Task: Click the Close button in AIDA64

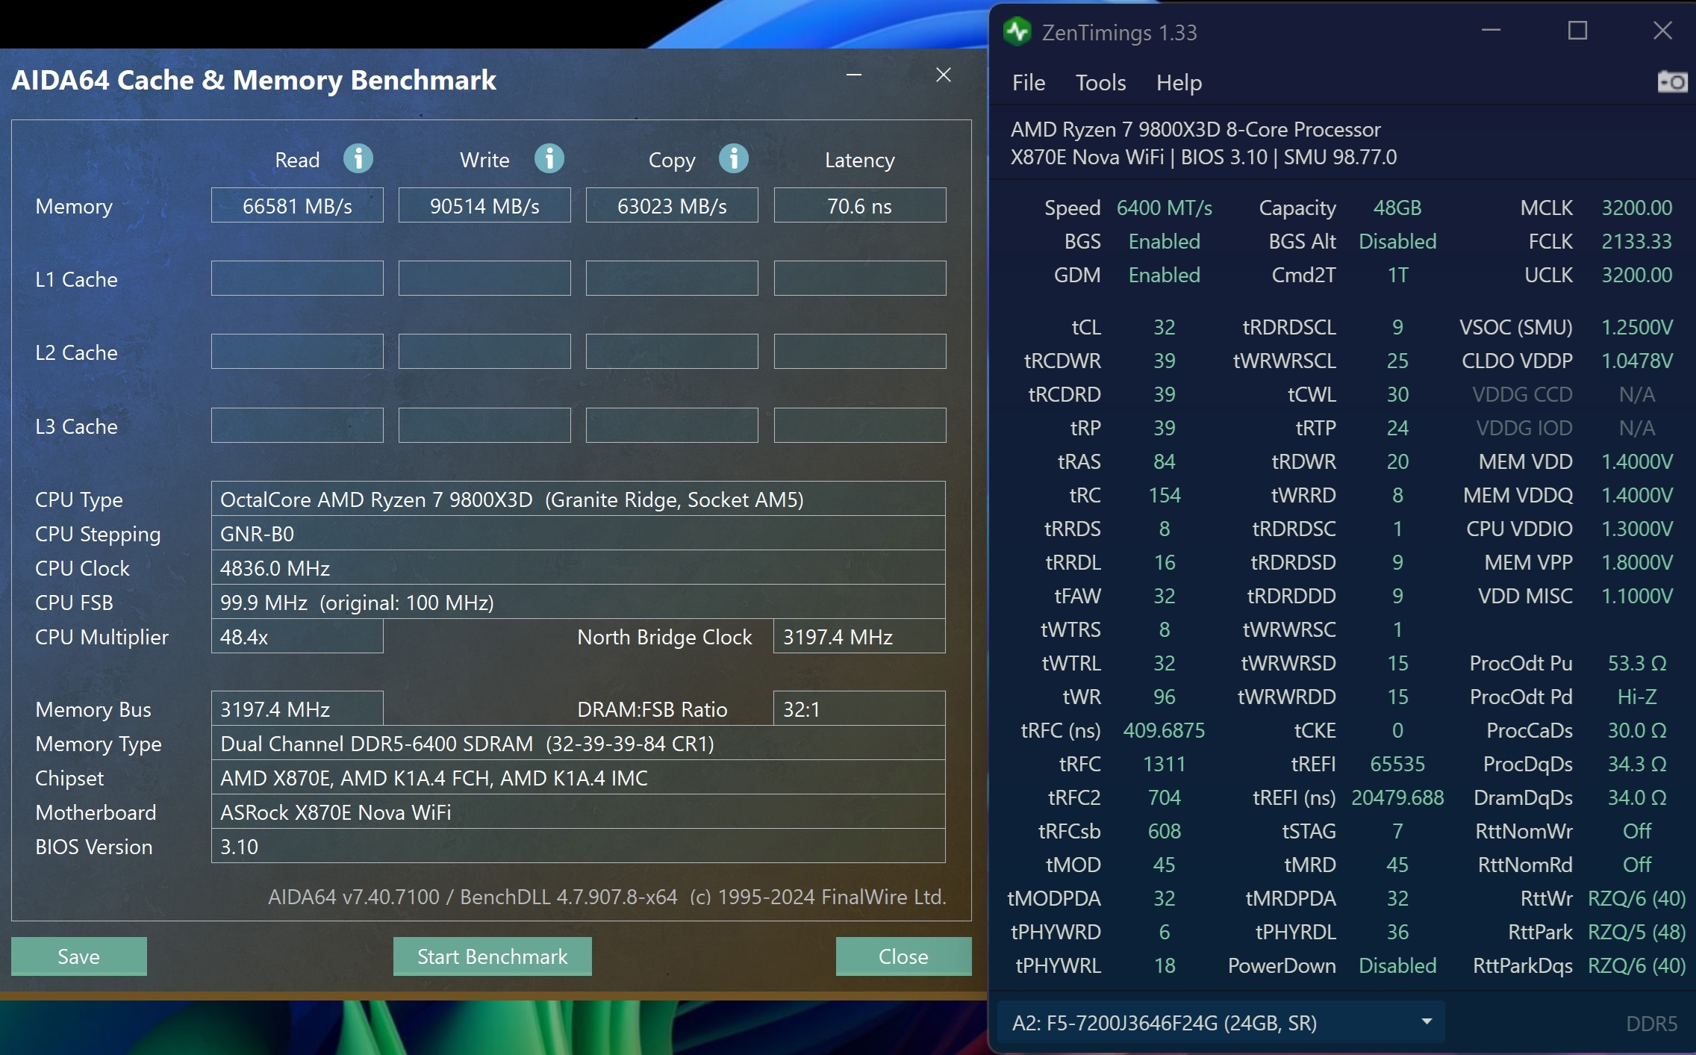Action: (x=903, y=956)
